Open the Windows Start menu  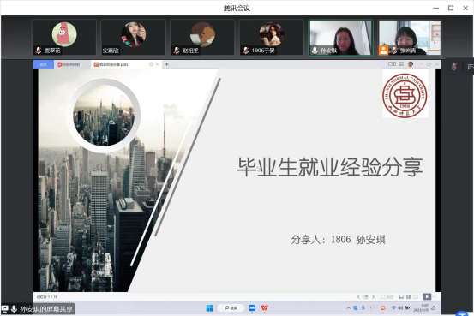(x=209, y=307)
